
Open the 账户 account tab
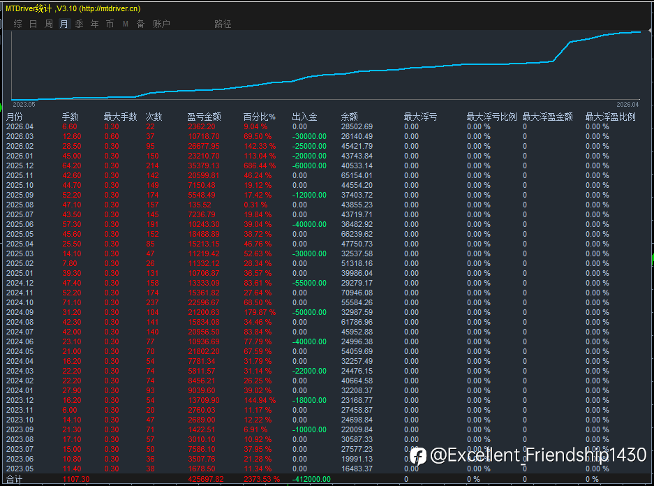[161, 24]
